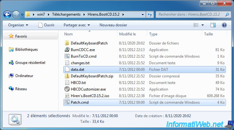Image resolution: width=234 pixels, height=130 pixels.
Task: Open the view options dropdown arrow
Action: point(202,25)
